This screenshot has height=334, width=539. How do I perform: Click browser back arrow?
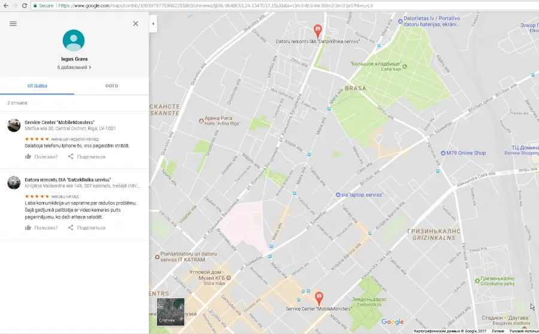[6, 5]
